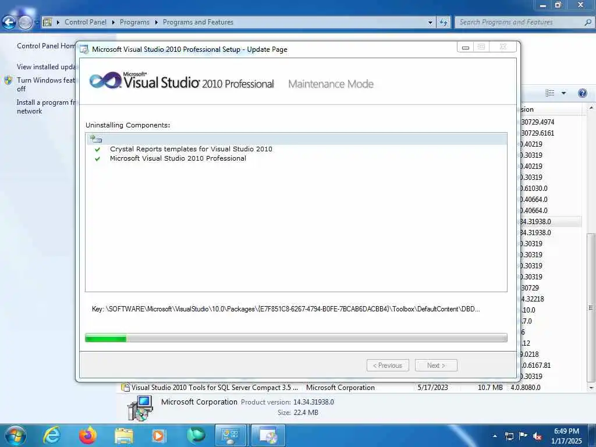Click the Show desktop strip after the clock

pyautogui.click(x=592, y=435)
